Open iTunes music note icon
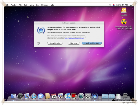 point(67,96)
